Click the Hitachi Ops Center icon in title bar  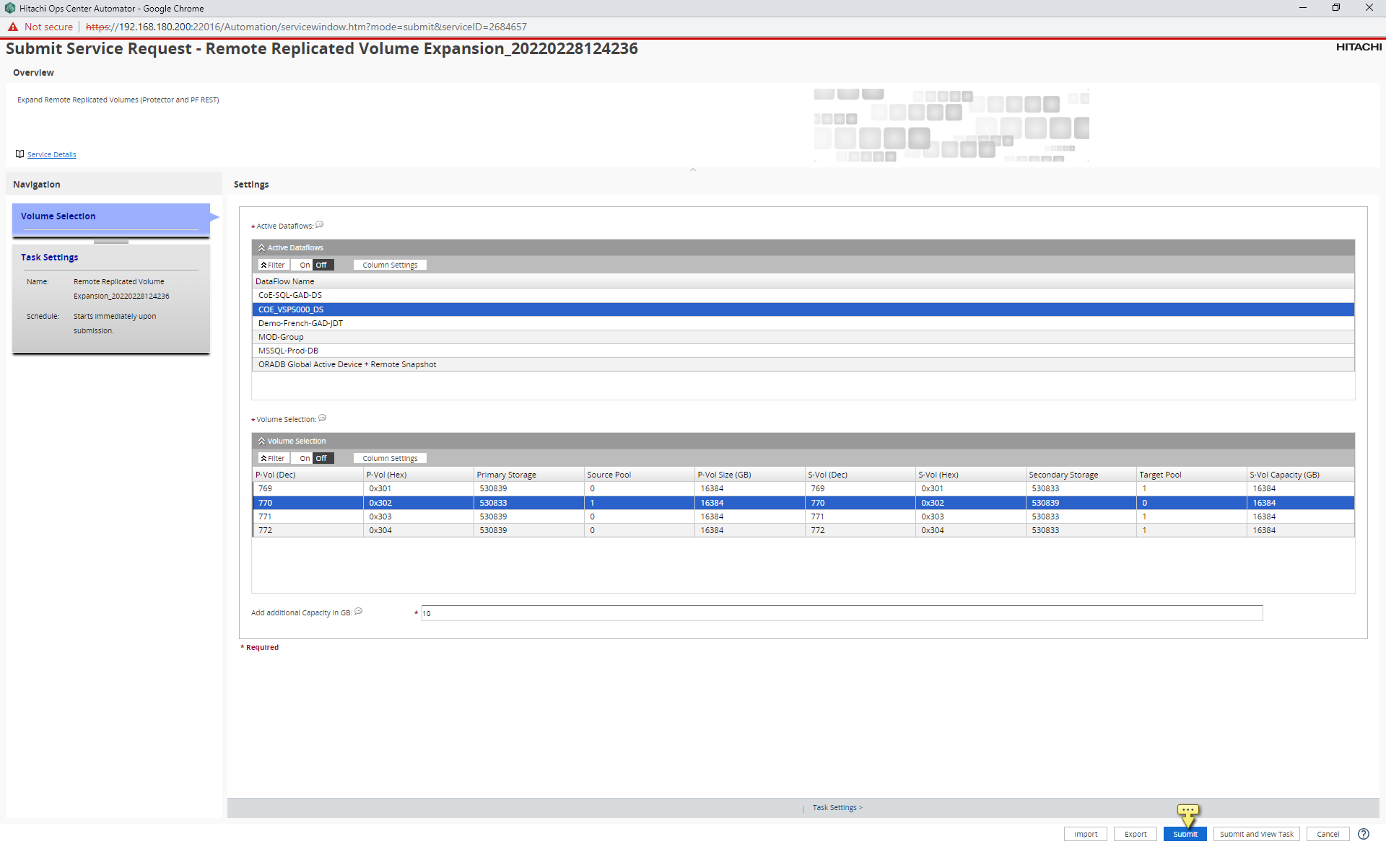click(x=10, y=8)
